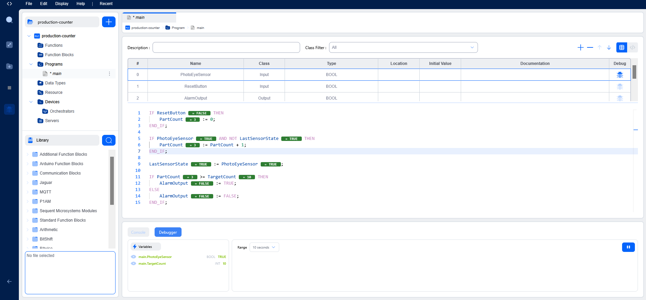The image size is (646, 300).
Task: Click the Library search button
Action: [109, 140]
